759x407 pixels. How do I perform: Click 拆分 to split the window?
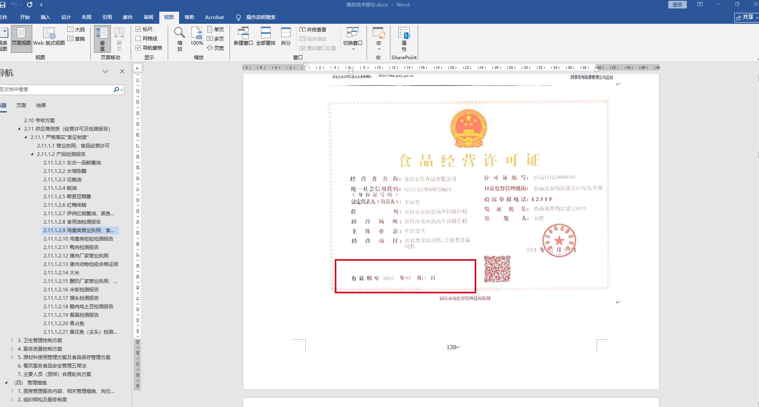[286, 37]
